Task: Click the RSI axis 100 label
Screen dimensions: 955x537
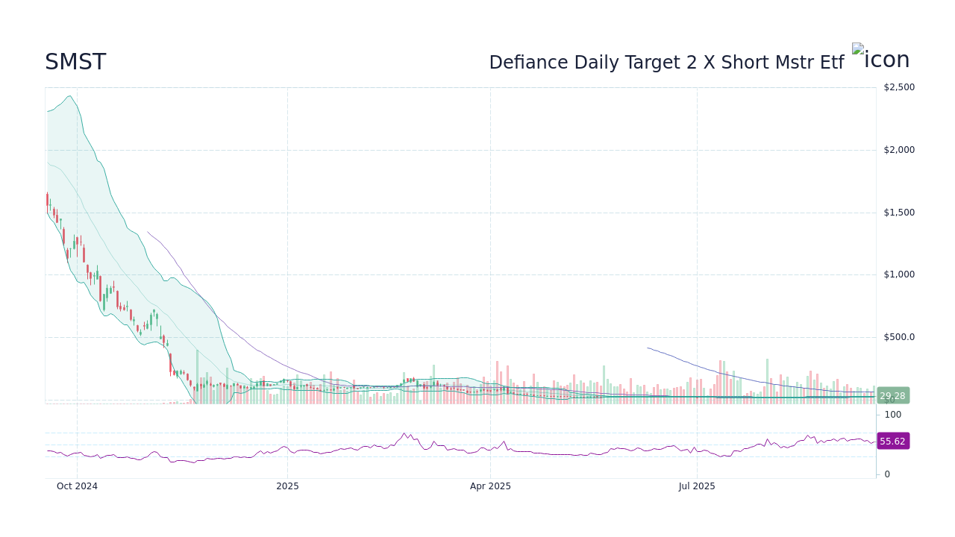Action: tap(893, 414)
